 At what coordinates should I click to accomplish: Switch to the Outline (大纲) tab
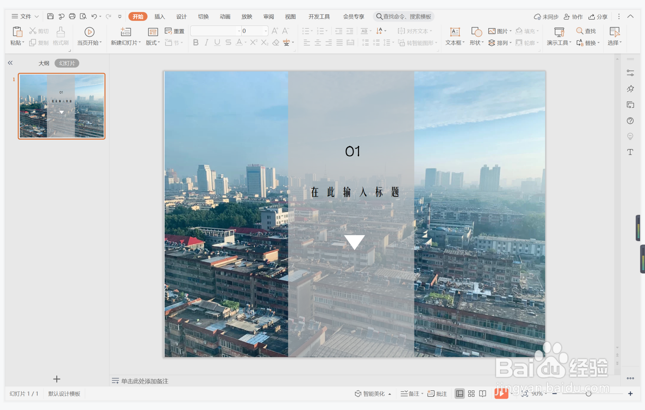tap(44, 63)
